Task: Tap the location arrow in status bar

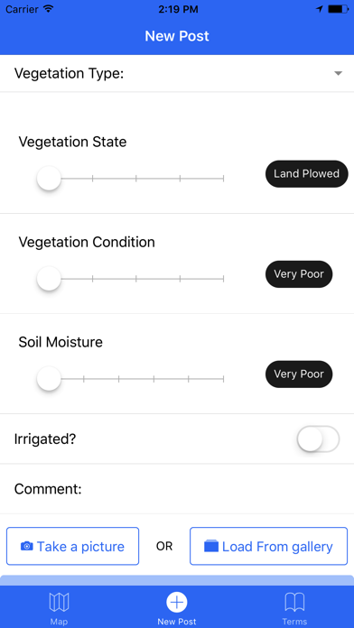Action: pos(320,9)
